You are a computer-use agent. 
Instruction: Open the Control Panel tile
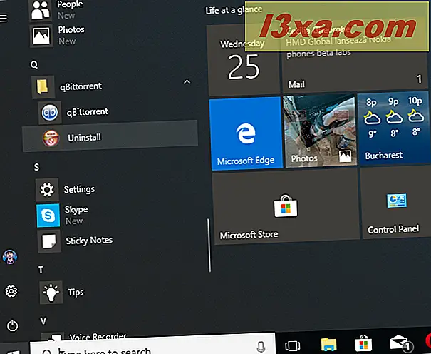[395, 203]
